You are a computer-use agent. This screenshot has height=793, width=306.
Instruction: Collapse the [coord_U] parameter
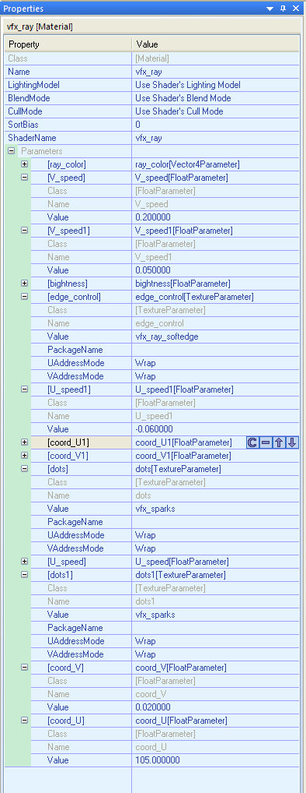[24, 721]
